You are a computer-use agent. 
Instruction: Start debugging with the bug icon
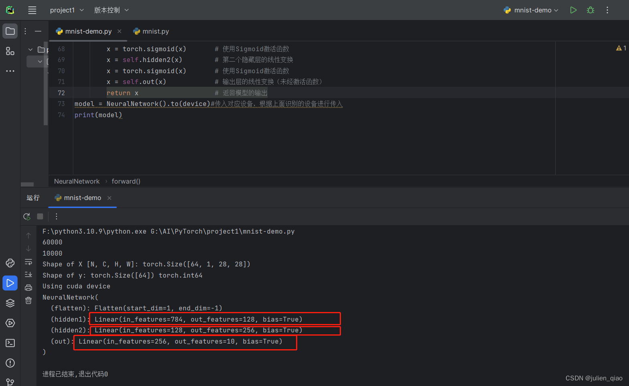(591, 10)
